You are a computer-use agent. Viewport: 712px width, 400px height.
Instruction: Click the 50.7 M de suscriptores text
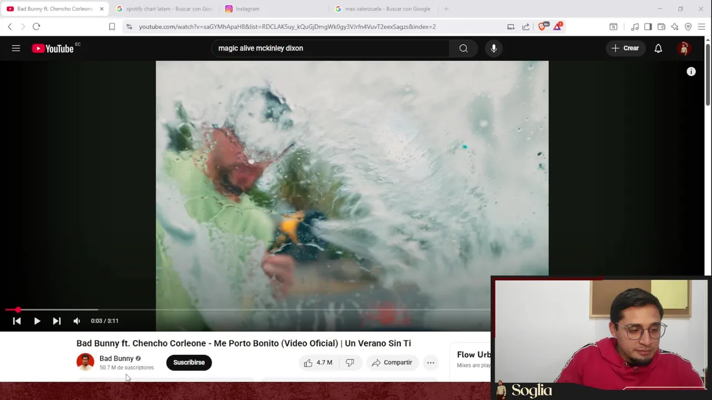point(127,368)
